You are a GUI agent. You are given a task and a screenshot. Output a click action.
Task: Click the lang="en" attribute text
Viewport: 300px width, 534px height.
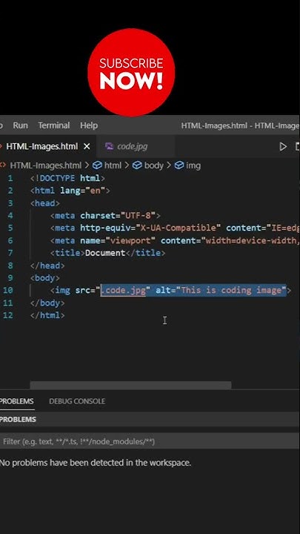coord(83,191)
